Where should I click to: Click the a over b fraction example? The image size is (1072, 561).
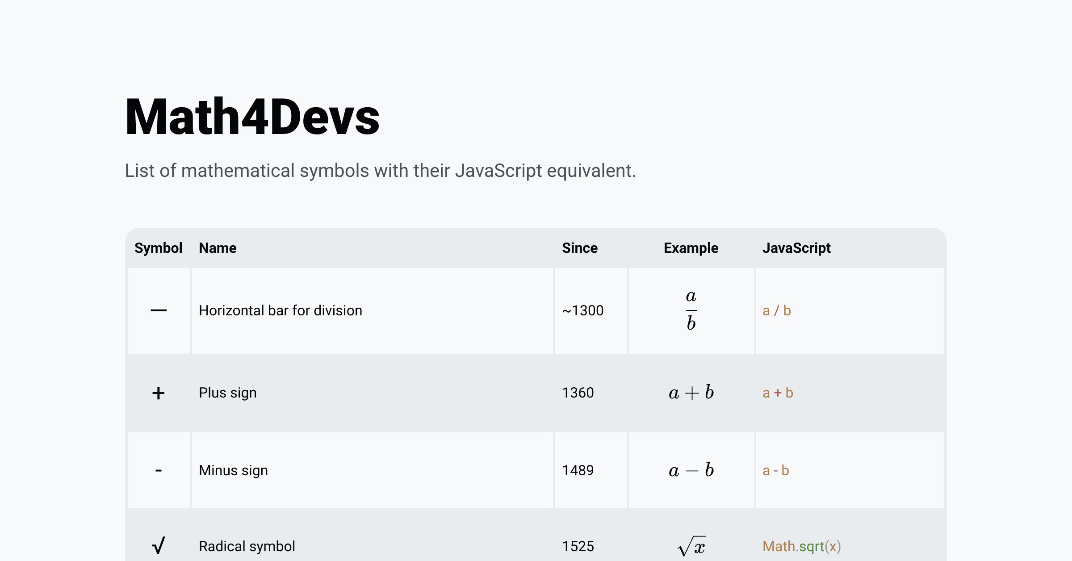(691, 310)
